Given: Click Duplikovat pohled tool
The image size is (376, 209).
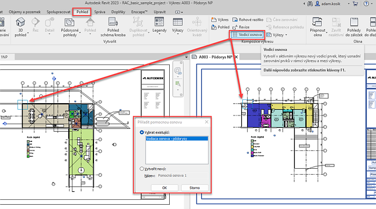Looking at the screenshot, I should 139,27.
